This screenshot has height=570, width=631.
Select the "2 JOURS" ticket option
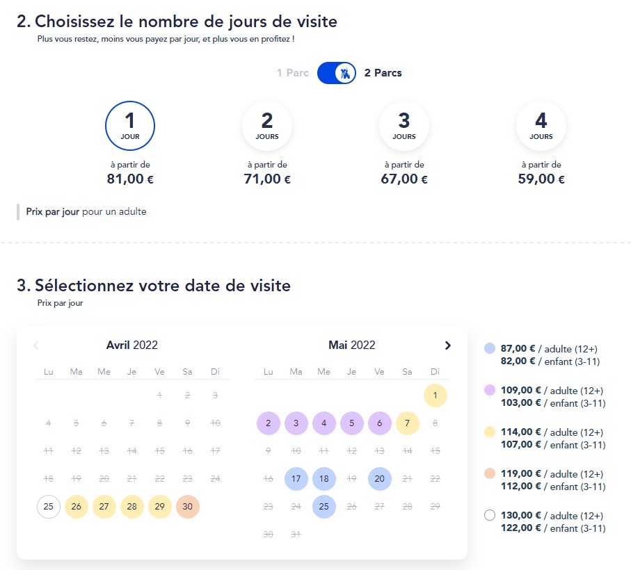tap(266, 126)
